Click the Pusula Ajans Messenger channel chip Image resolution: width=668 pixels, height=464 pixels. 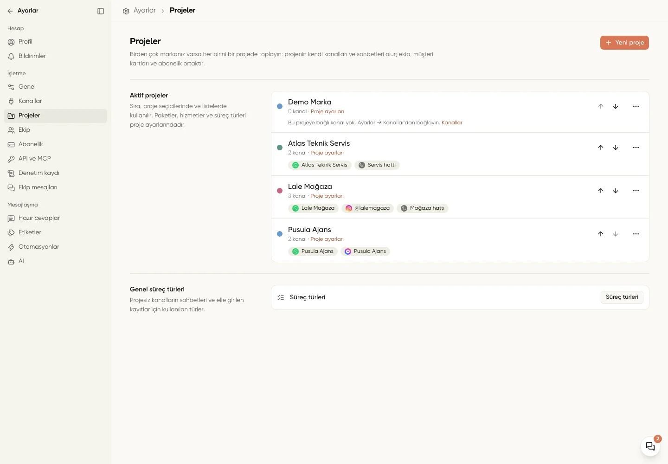(x=365, y=251)
